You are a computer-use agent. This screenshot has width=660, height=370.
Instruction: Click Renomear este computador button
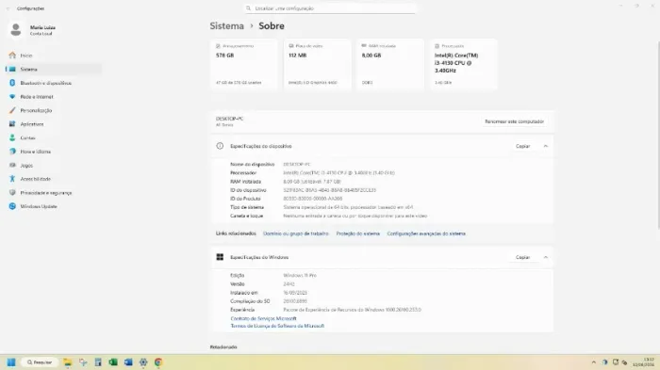point(514,121)
